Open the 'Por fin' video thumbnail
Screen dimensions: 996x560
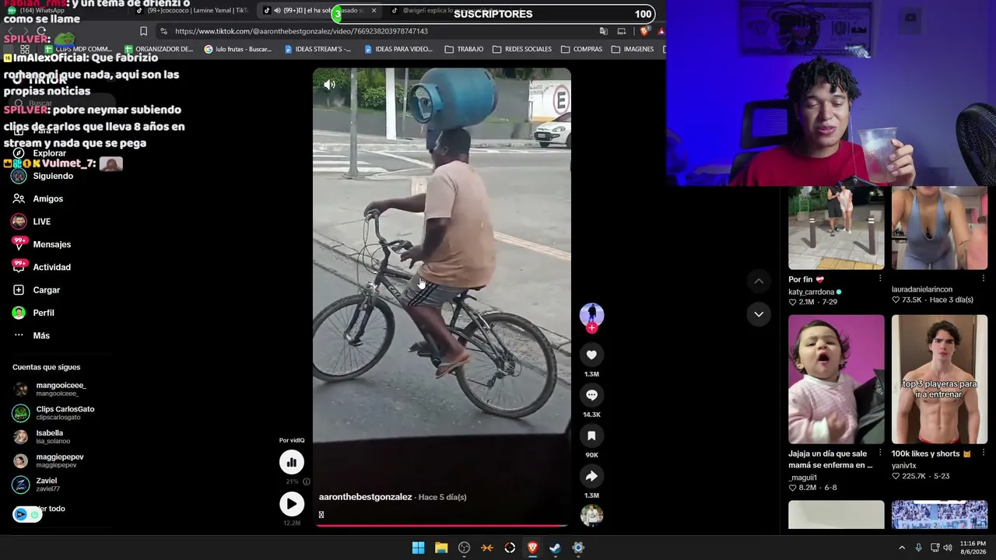pyautogui.click(x=836, y=228)
